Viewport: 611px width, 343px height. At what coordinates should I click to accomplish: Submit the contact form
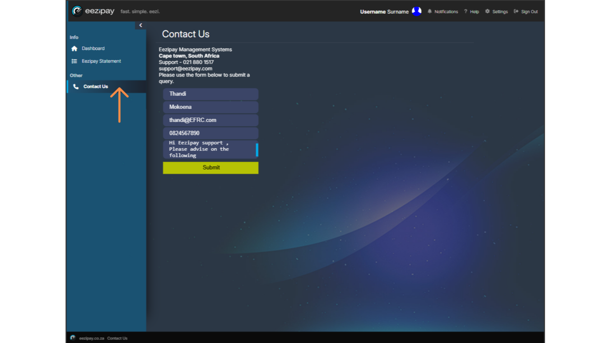pyautogui.click(x=211, y=168)
